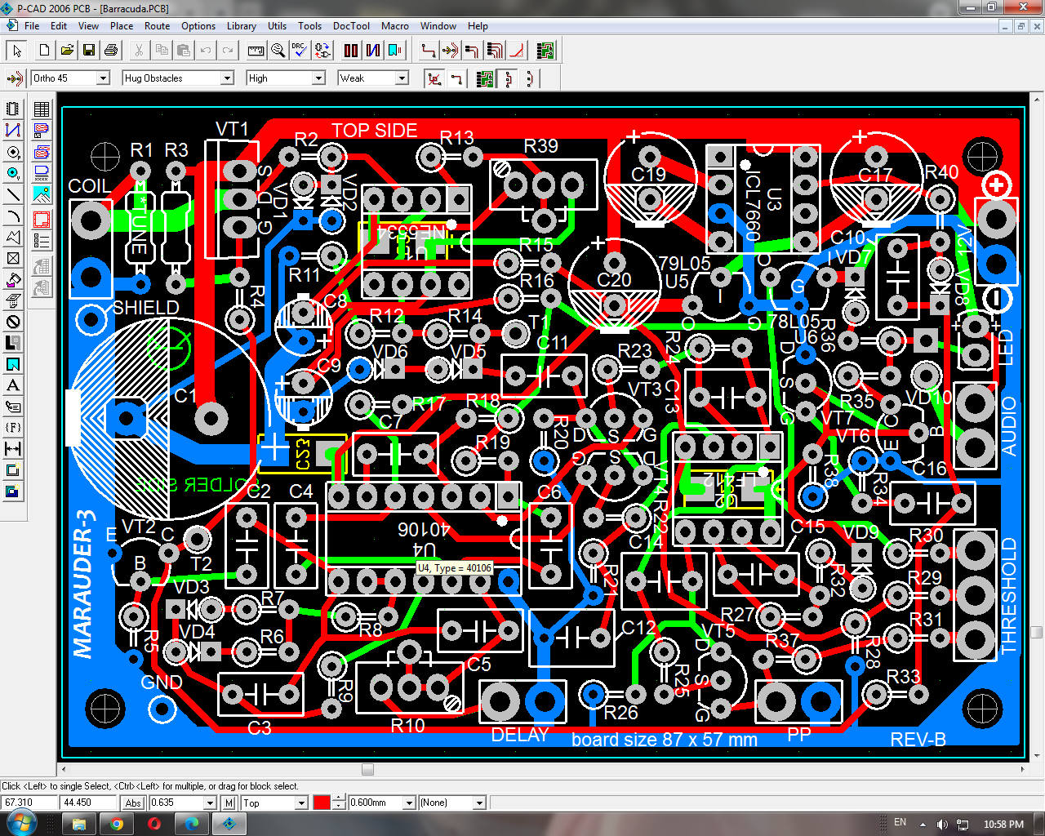
Task: Toggle the Select arrow tool
Action: coord(16,51)
